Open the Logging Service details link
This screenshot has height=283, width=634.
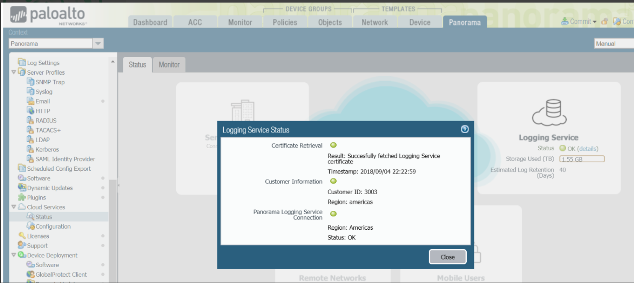pyautogui.click(x=588, y=149)
